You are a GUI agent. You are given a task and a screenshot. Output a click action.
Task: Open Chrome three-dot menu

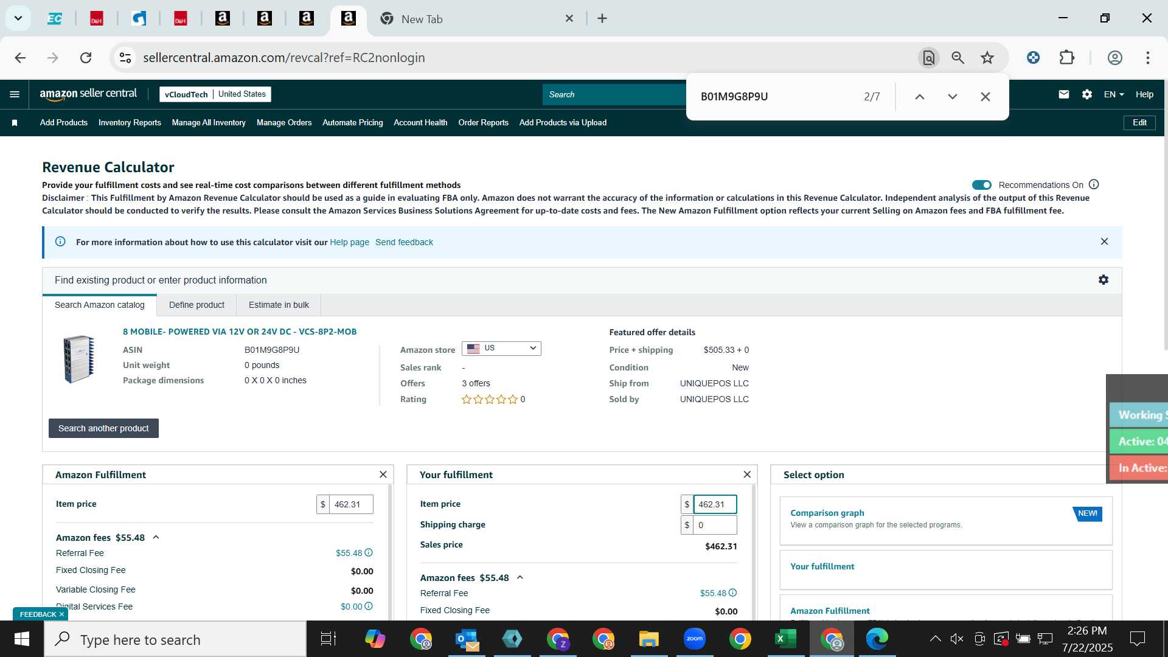tap(1148, 58)
